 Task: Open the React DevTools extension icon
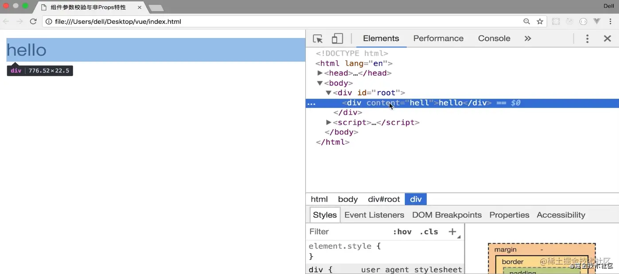click(x=556, y=21)
